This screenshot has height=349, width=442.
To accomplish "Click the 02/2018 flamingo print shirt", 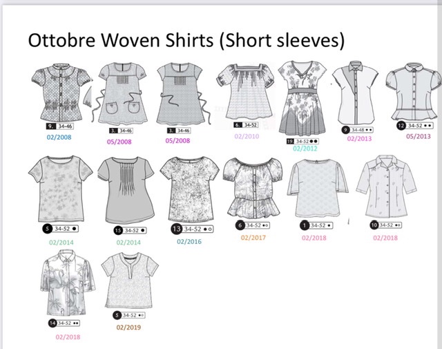I will point(68,283).
